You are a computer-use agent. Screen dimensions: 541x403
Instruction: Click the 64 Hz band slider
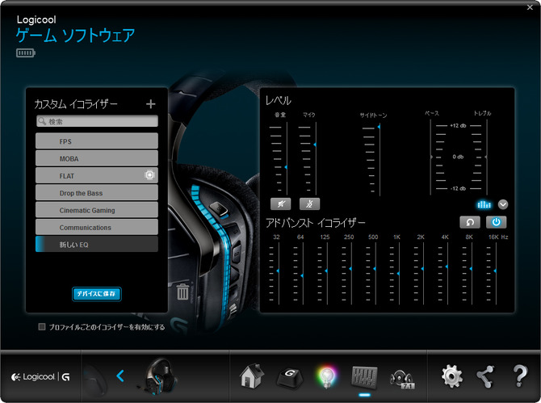tap(302, 275)
